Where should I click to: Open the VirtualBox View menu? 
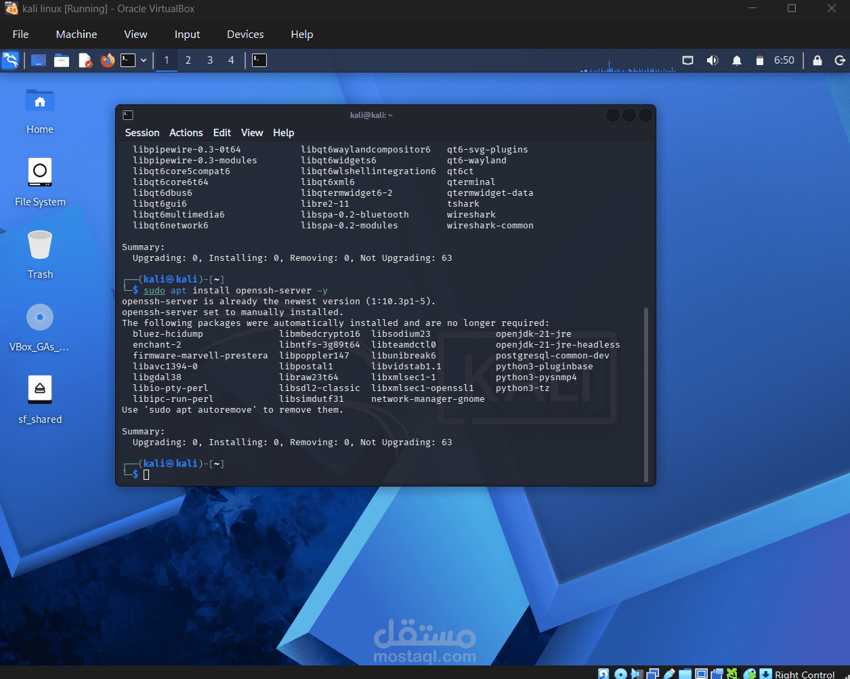(135, 34)
